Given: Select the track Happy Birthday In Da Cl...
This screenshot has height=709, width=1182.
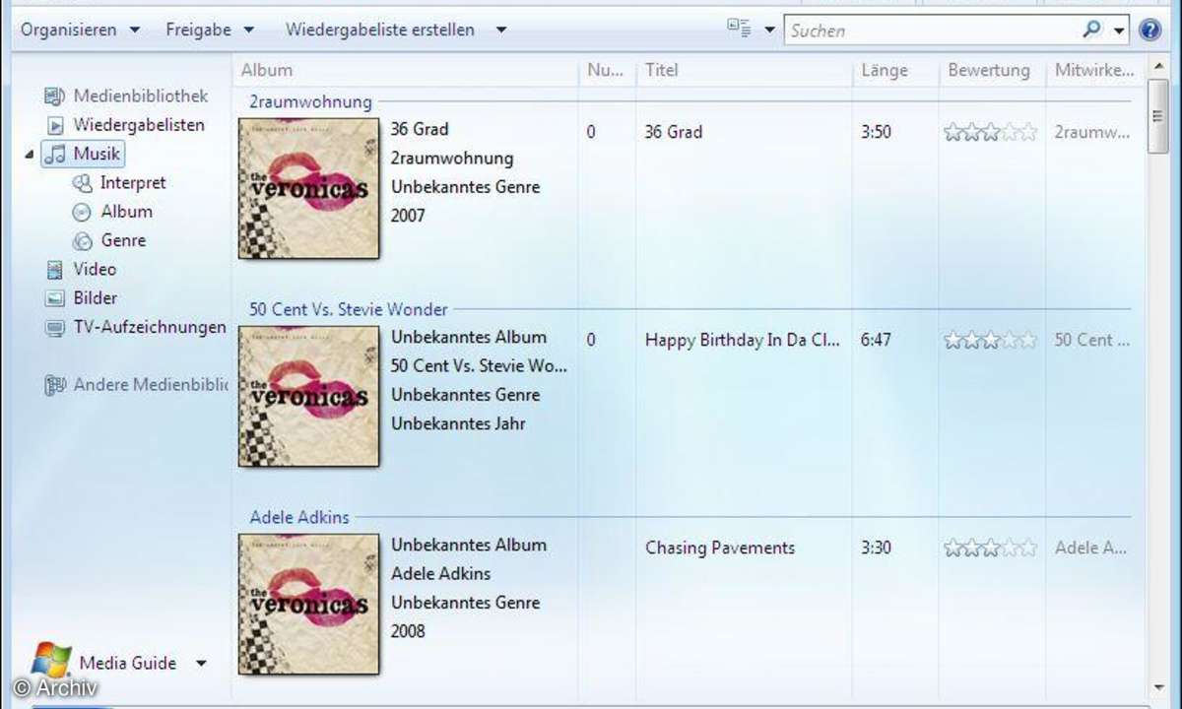Looking at the screenshot, I should tap(743, 341).
